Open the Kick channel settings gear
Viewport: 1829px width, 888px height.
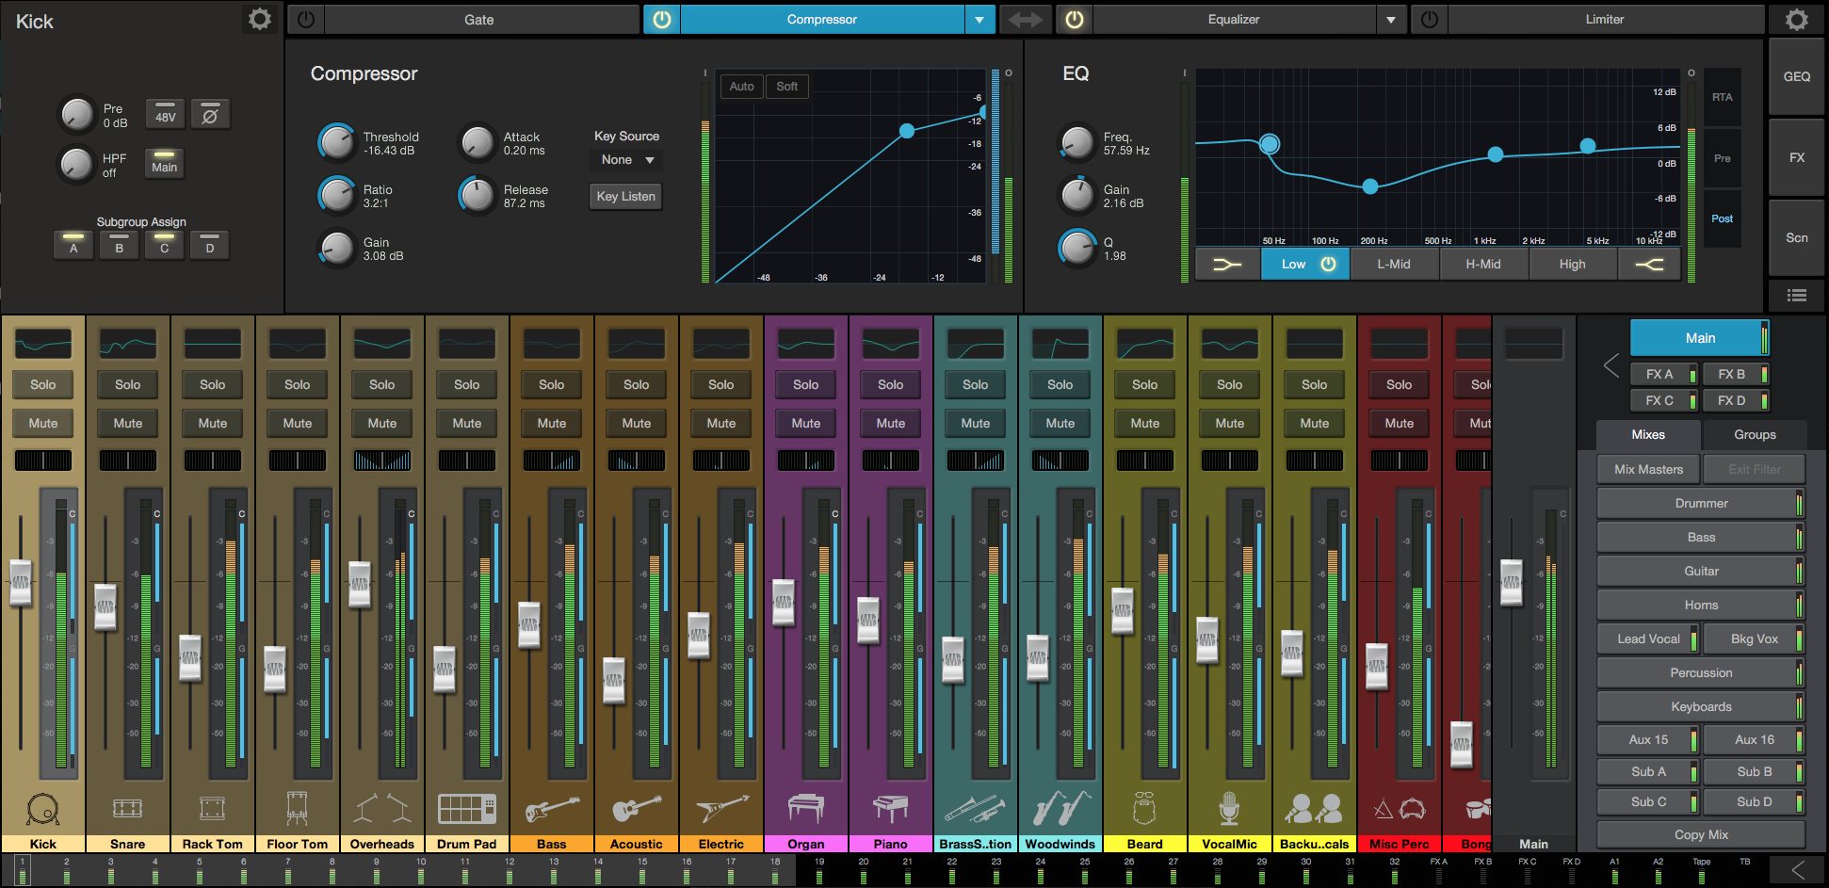[x=259, y=20]
